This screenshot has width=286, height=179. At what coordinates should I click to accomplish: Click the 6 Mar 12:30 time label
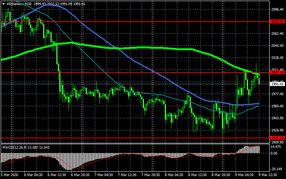pyautogui.click(x=57, y=175)
